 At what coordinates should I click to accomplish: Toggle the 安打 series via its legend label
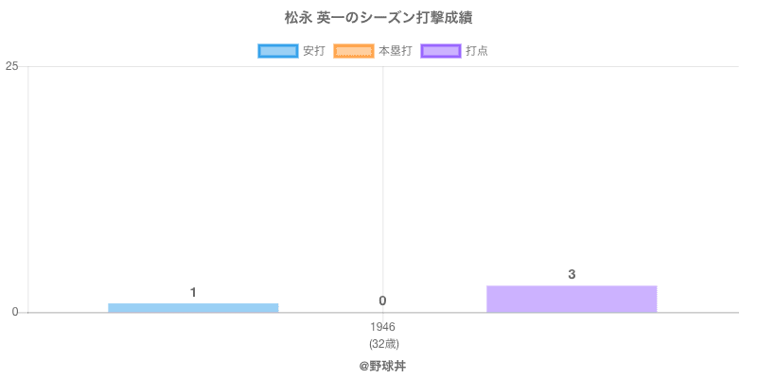[313, 51]
